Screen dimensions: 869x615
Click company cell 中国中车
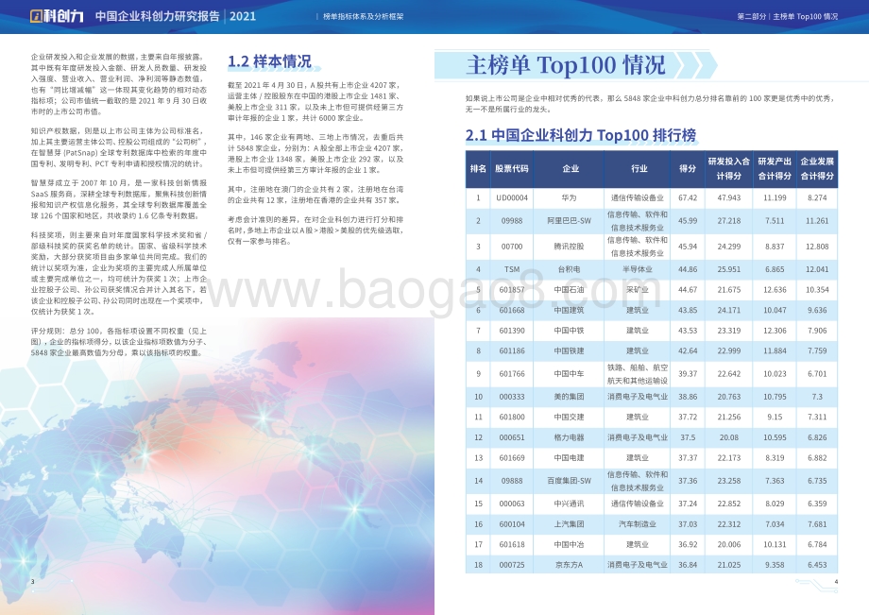coord(569,374)
